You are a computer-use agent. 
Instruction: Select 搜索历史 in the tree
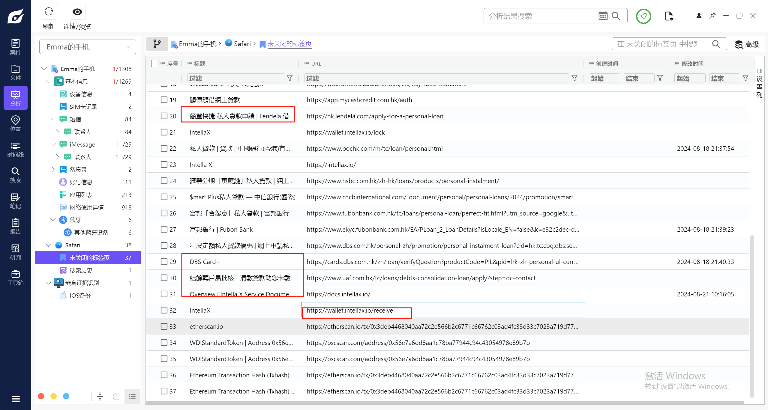(x=81, y=270)
